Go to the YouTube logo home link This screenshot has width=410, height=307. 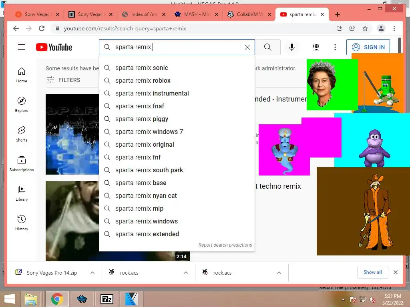[54, 47]
